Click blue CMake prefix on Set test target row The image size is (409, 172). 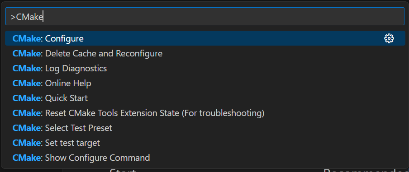click(x=27, y=143)
